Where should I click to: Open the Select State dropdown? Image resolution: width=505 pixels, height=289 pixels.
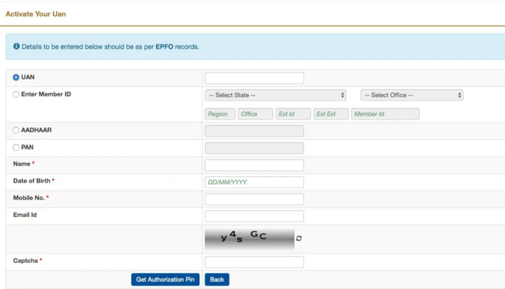pos(275,95)
